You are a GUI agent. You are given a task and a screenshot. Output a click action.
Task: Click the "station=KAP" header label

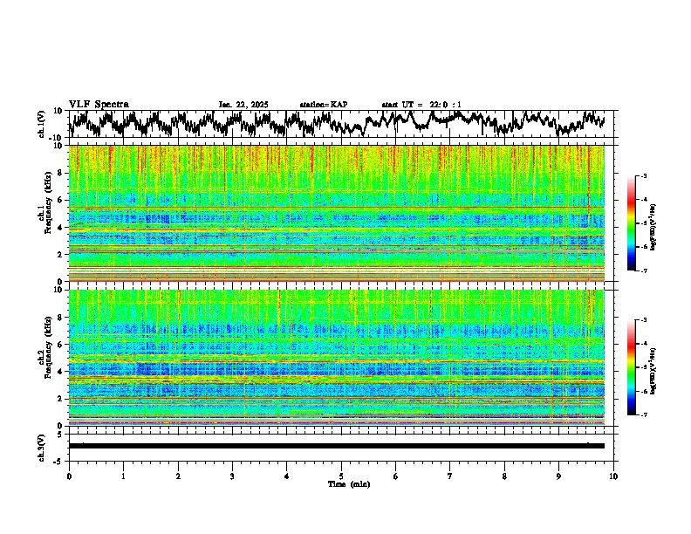tap(324, 105)
